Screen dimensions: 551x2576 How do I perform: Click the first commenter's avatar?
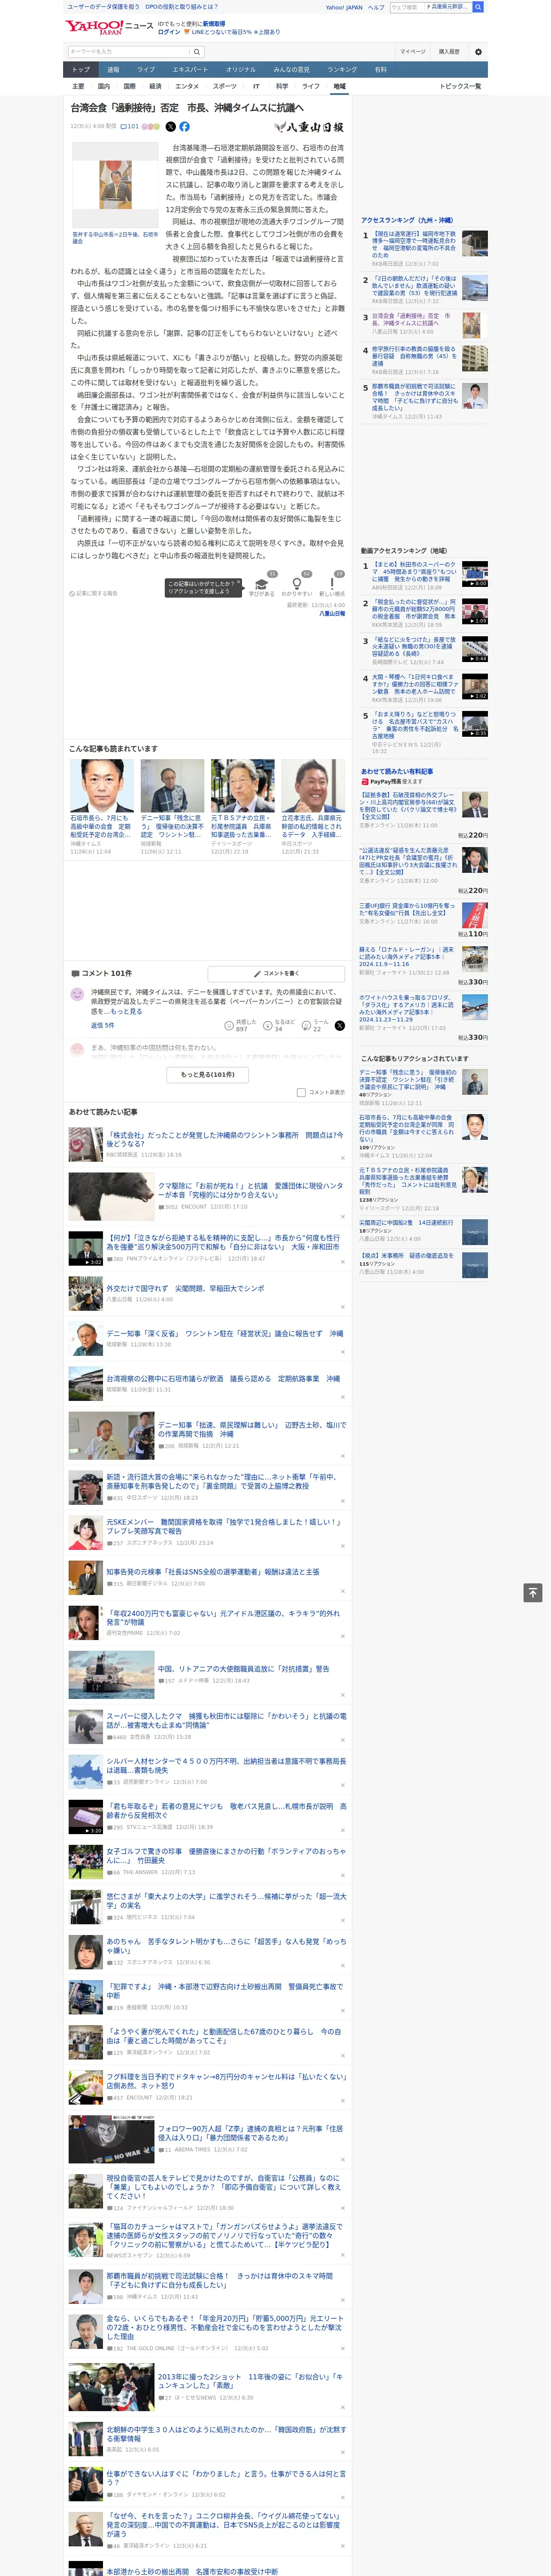(77, 994)
